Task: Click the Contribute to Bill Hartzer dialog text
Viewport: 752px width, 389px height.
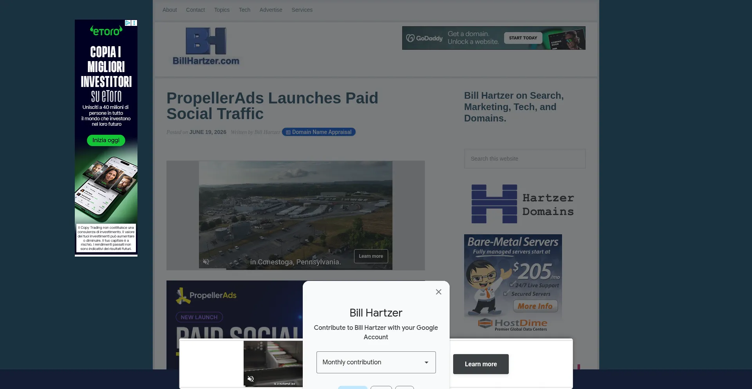Action: 376,332
